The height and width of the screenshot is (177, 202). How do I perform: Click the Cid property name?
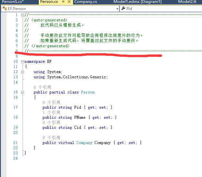[78, 127]
